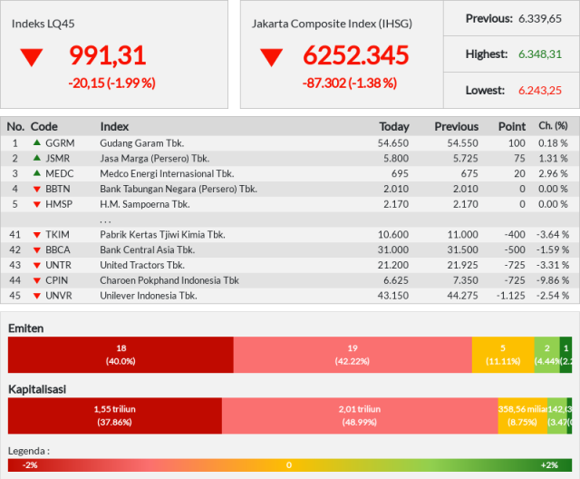The width and height of the screenshot is (580, 479).
Task: Select the 1,55 triliun Kapitalisasi segment
Action: 115,415
